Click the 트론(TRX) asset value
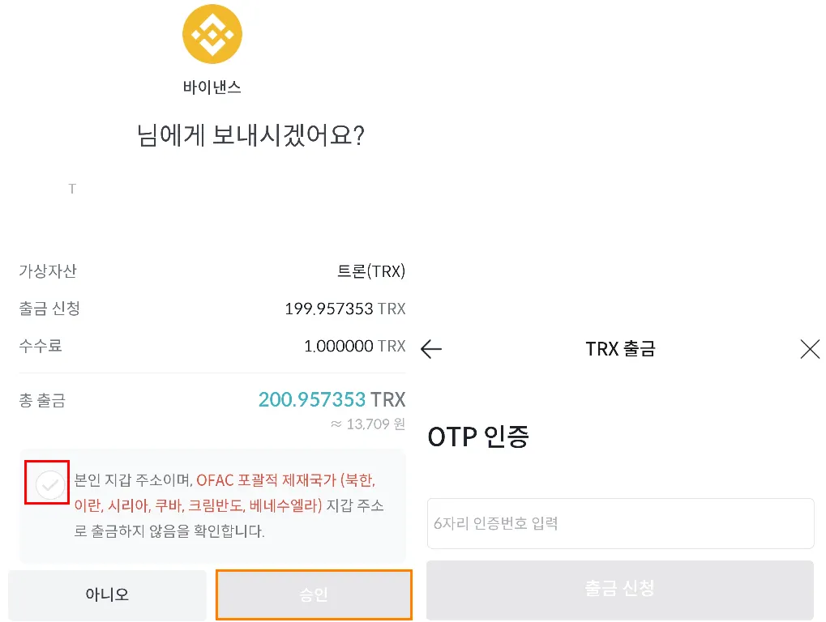Viewport: 826px width, 622px height. pos(370,271)
